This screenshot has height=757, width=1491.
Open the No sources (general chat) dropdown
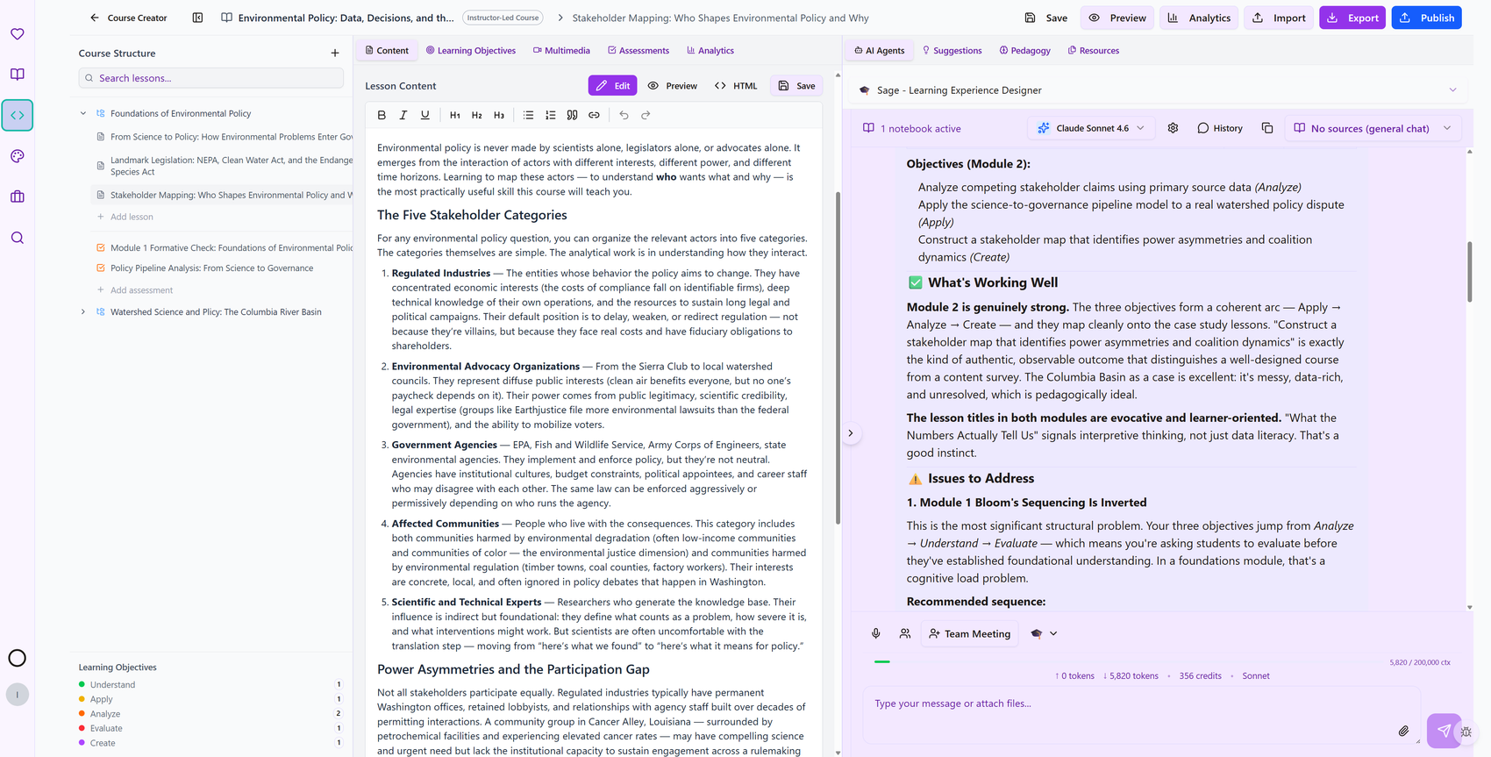pyautogui.click(x=1373, y=128)
